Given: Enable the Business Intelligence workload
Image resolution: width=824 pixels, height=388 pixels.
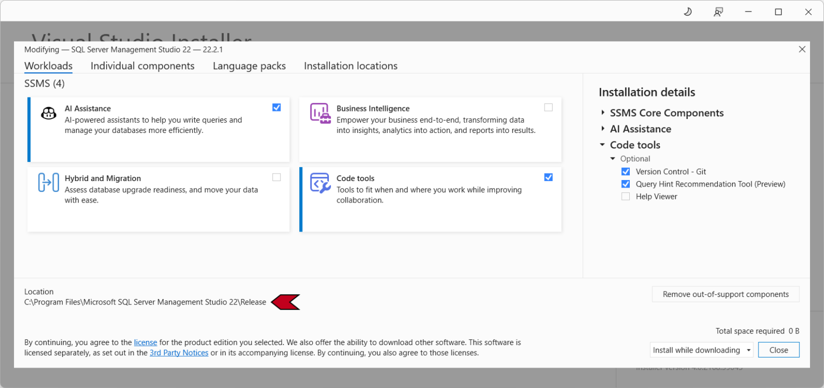Looking at the screenshot, I should pyautogui.click(x=548, y=107).
